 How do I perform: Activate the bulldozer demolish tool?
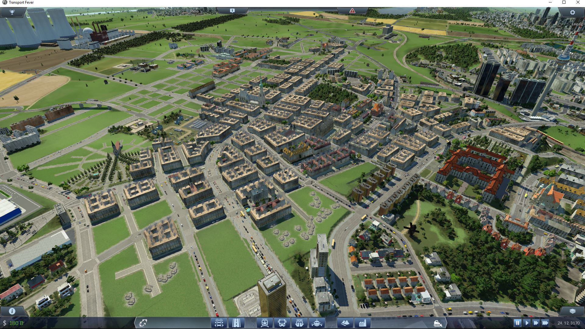pos(438,323)
